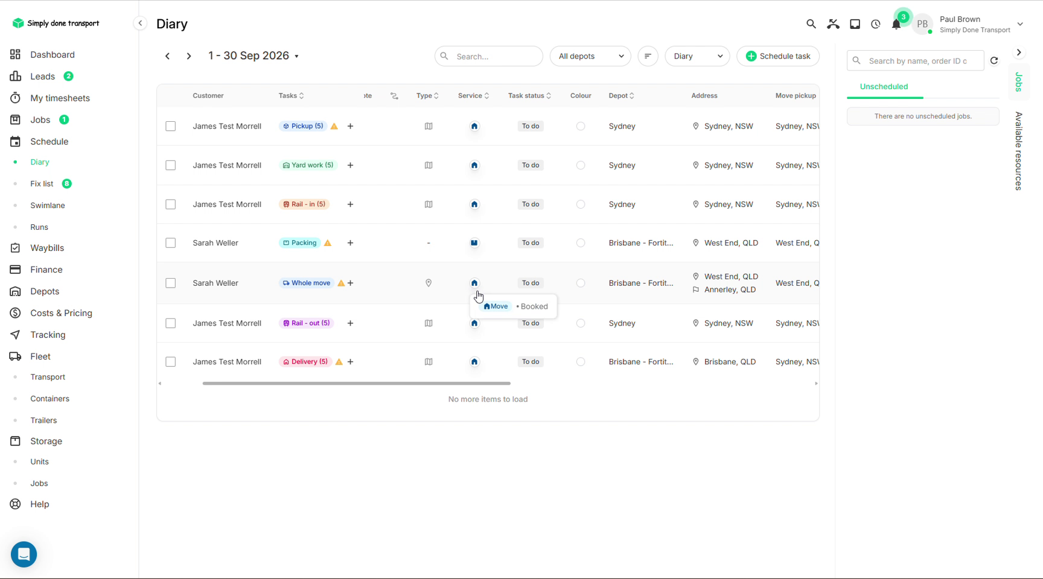Screen dimensions: 1043x579
Task: Click the global search magnifier icon
Action: [811, 24]
